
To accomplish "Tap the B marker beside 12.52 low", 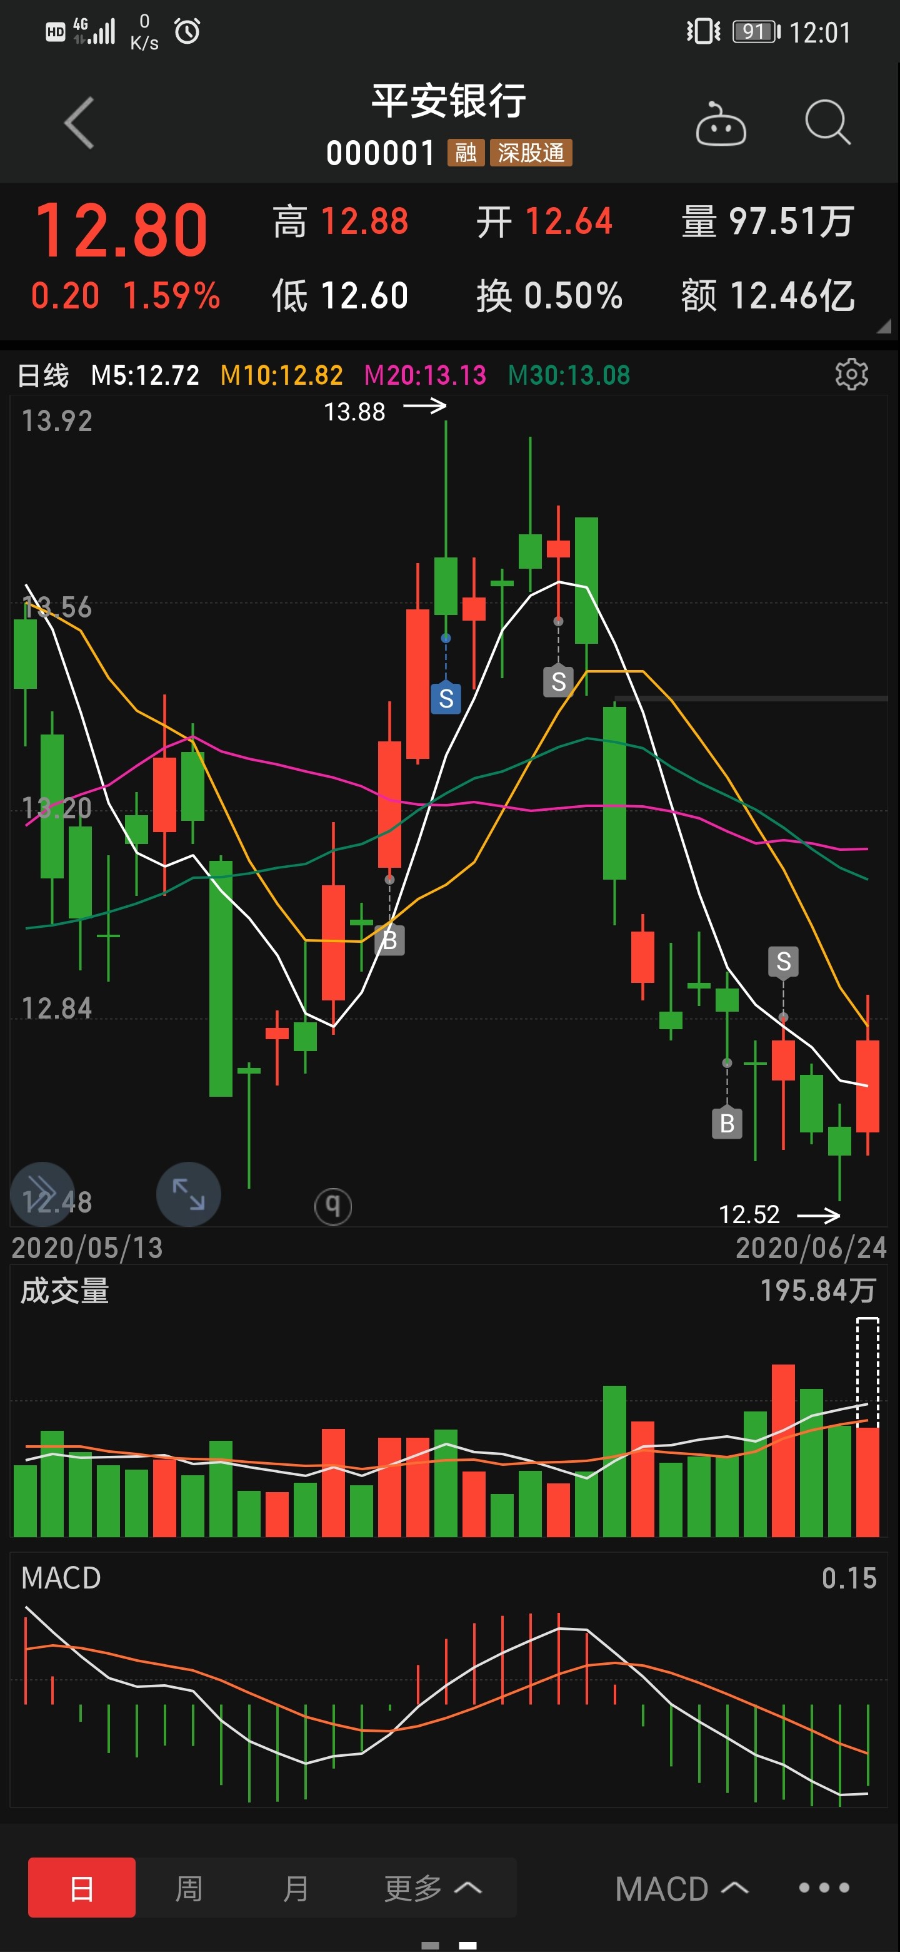I will point(727,1123).
